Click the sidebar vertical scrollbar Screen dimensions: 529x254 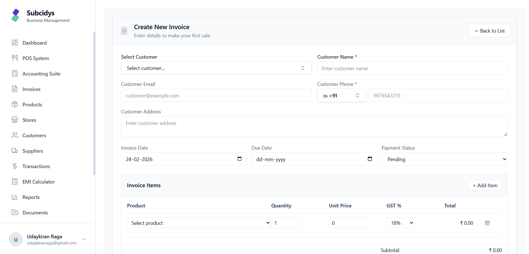tap(94, 103)
